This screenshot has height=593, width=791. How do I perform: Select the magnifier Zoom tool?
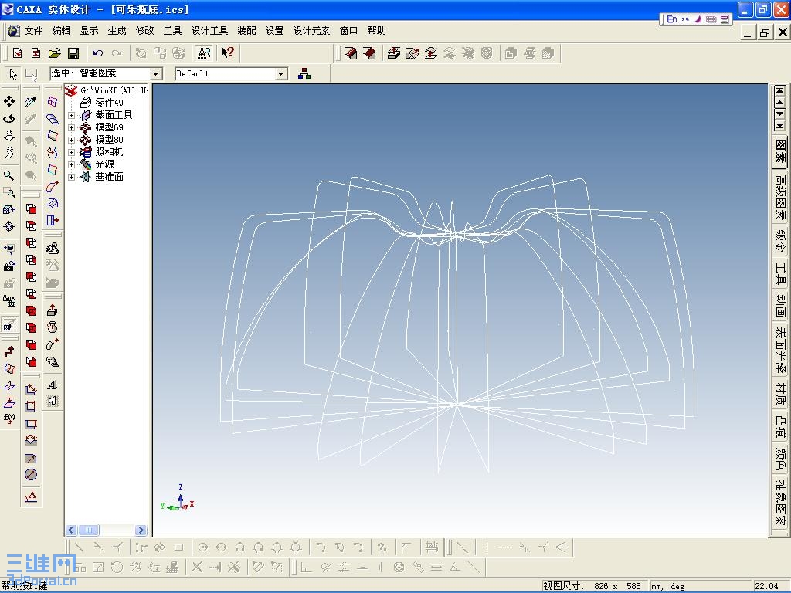[x=9, y=175]
